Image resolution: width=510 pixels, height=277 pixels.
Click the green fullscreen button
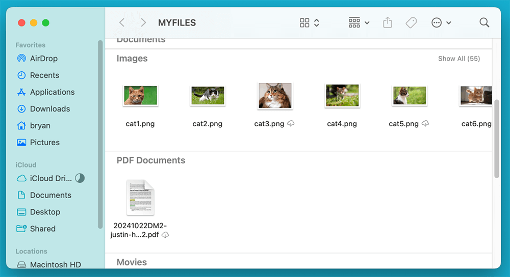coord(46,23)
